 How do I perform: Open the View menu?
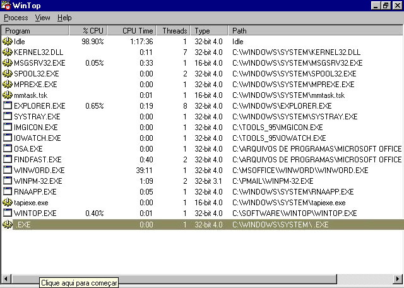[x=43, y=18]
